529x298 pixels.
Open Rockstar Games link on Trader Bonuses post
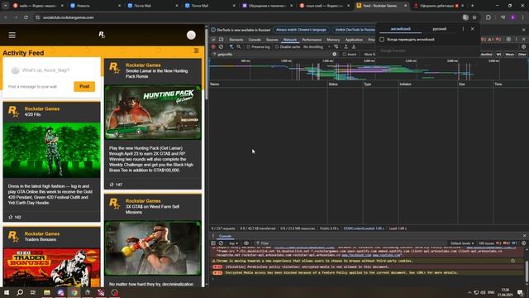pos(42,233)
